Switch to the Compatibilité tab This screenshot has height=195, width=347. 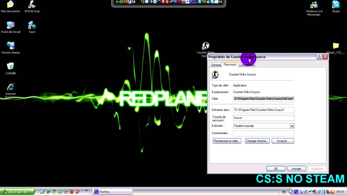(x=247, y=65)
